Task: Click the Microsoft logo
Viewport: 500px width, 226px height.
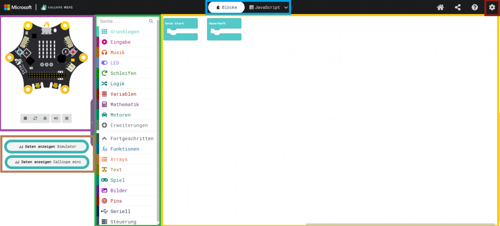Action: point(18,7)
